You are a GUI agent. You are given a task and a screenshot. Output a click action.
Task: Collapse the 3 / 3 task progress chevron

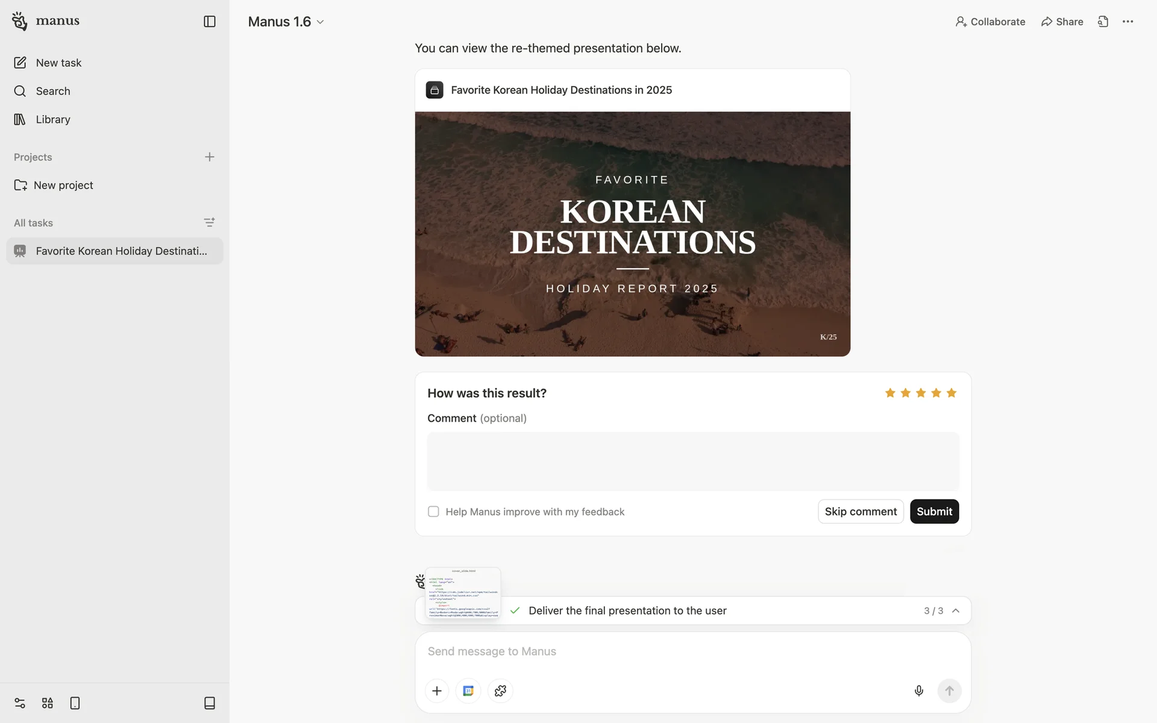pos(955,610)
